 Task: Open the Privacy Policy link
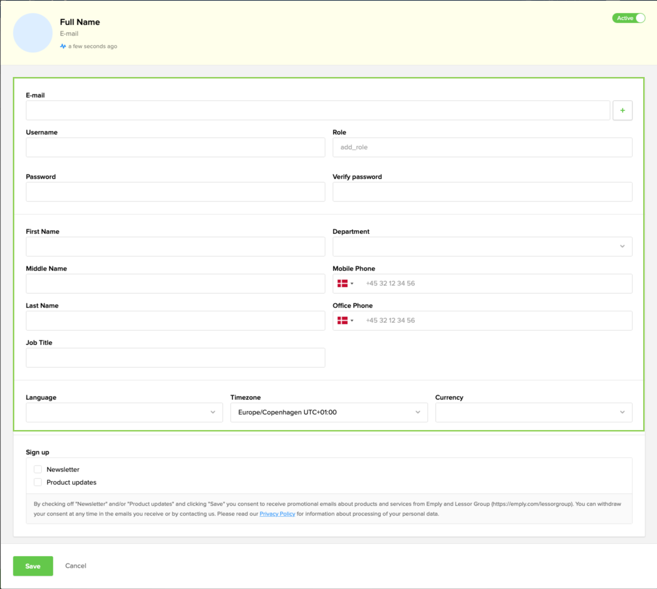[x=277, y=514]
